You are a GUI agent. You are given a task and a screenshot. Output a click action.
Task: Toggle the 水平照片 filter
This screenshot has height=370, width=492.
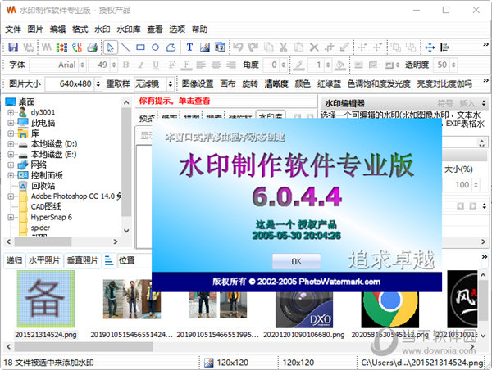tap(44, 260)
